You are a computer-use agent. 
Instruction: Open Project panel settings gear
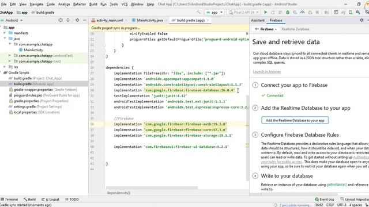[x=77, y=21]
